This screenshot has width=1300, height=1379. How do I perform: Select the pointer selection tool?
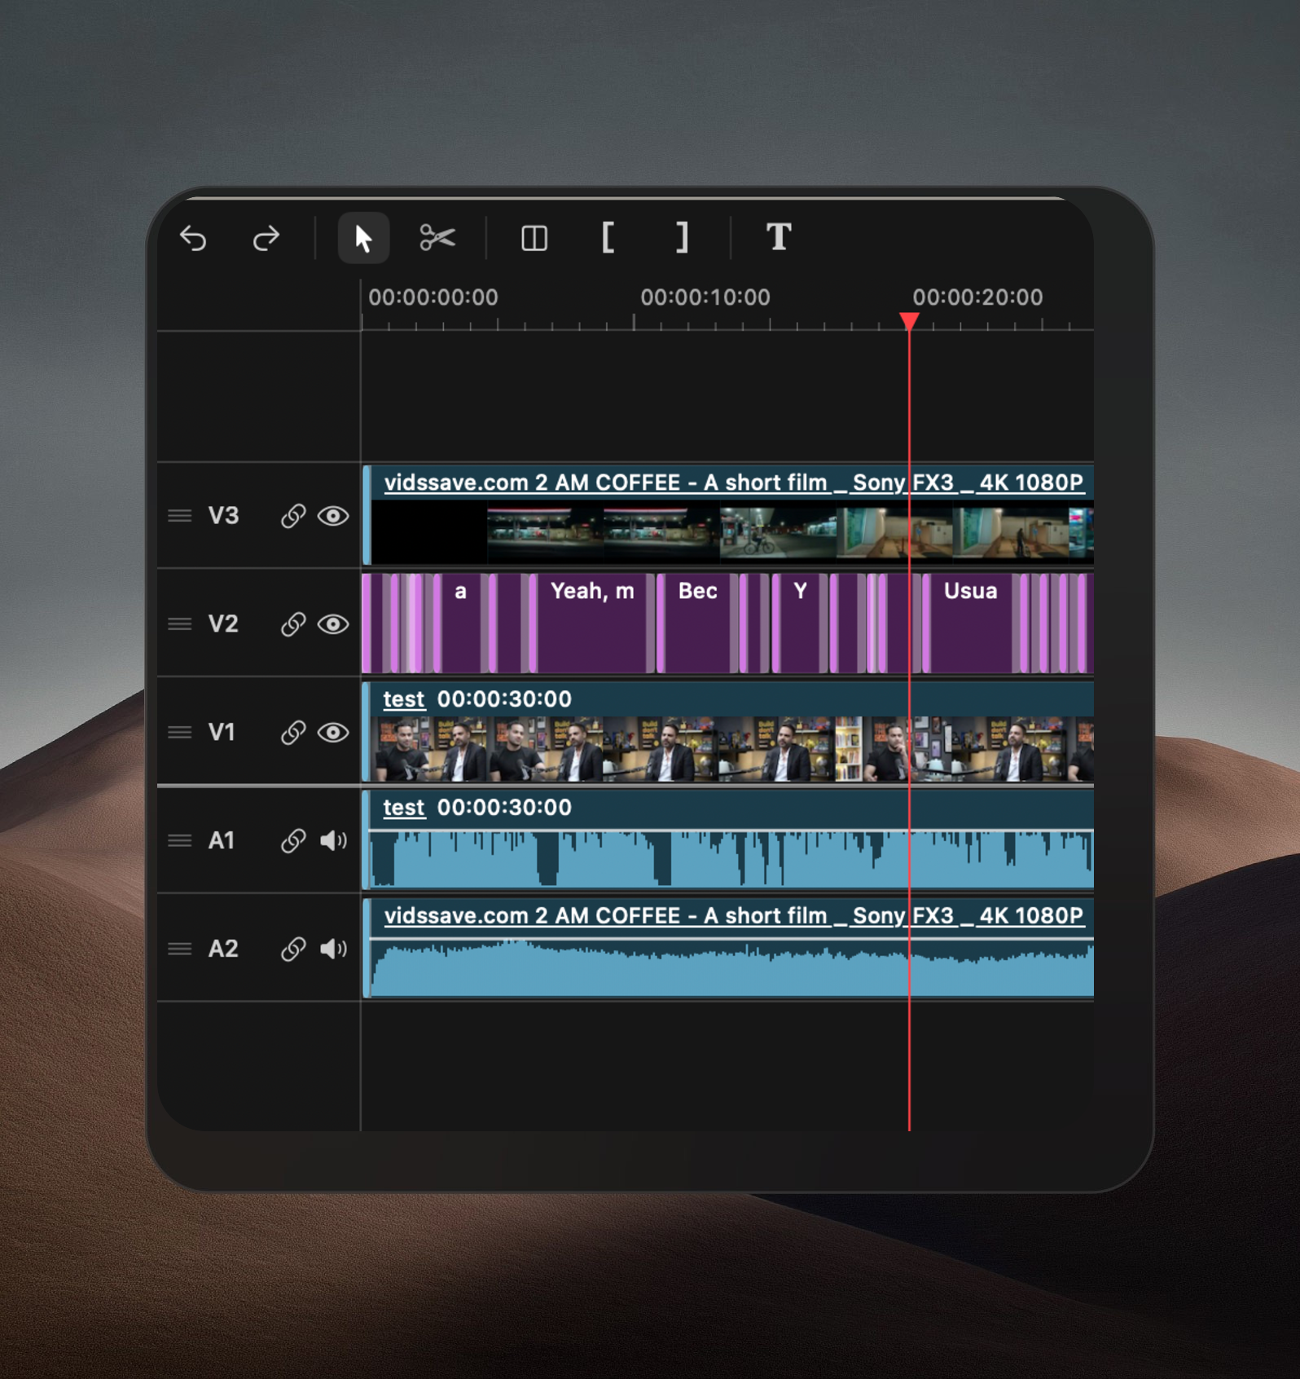point(363,238)
